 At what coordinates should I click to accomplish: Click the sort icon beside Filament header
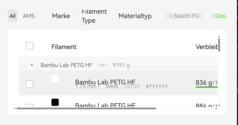78,49
